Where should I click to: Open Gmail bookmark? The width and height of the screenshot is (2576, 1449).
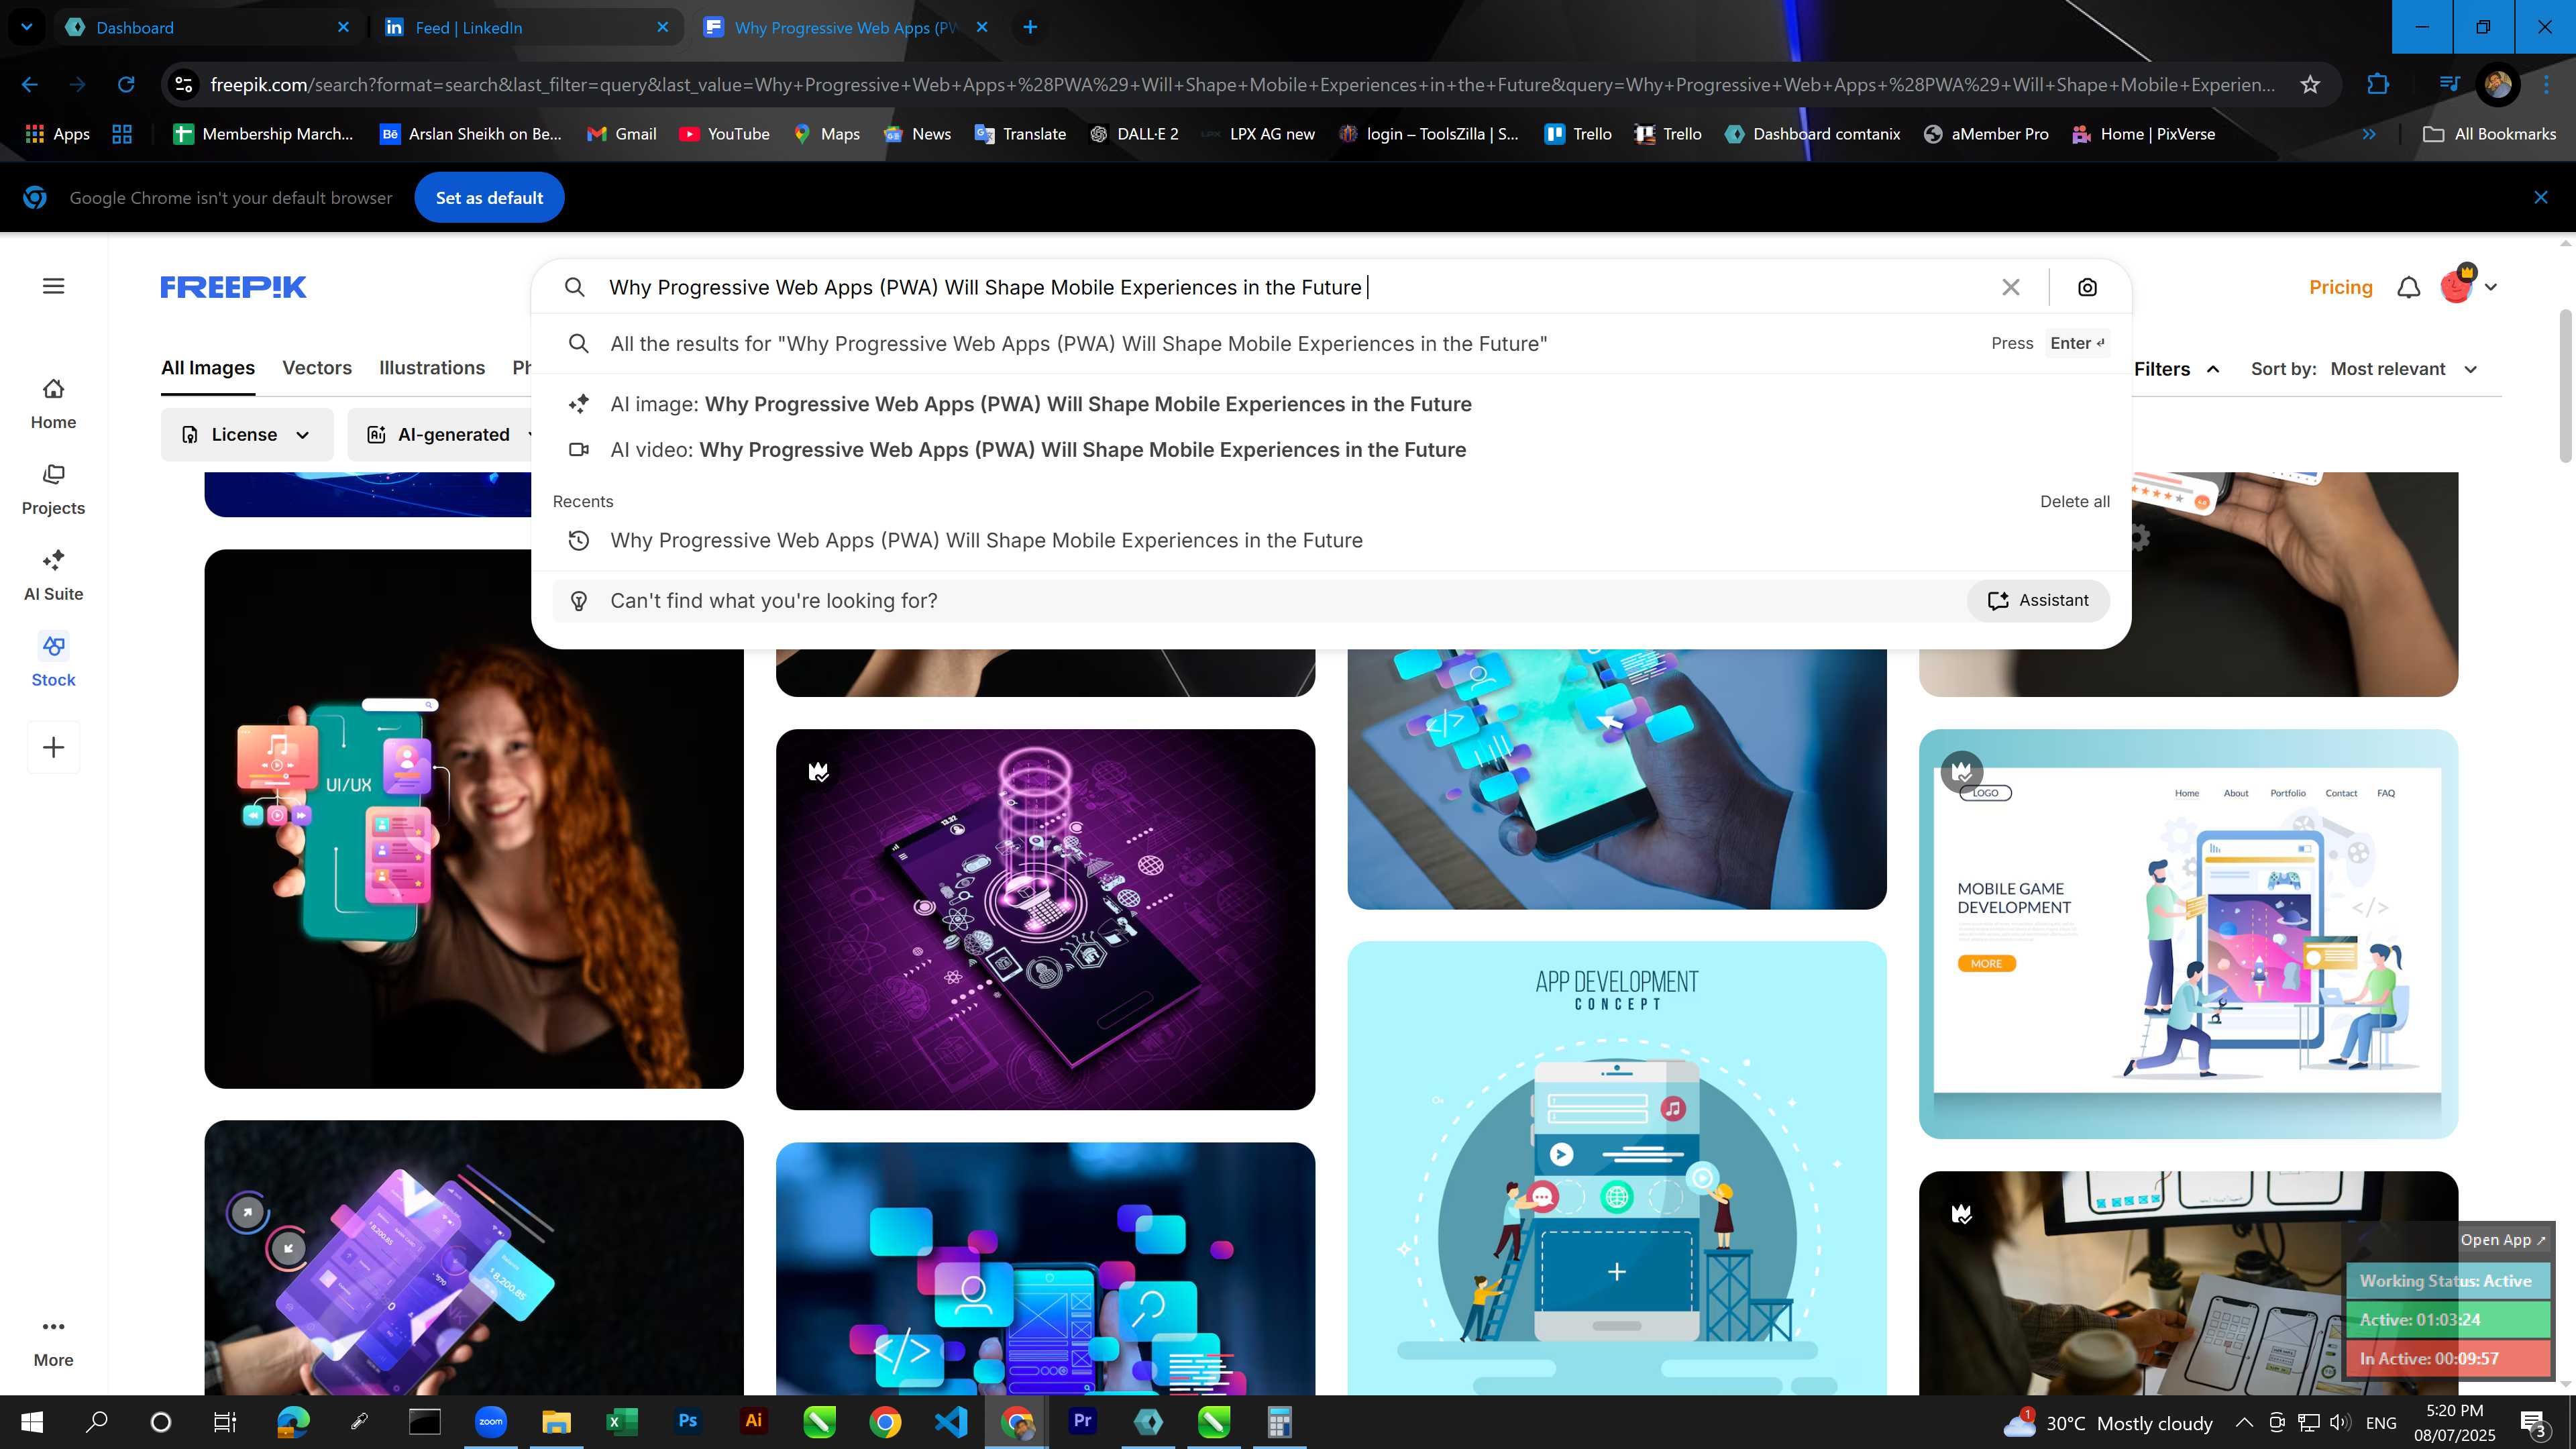point(622,134)
